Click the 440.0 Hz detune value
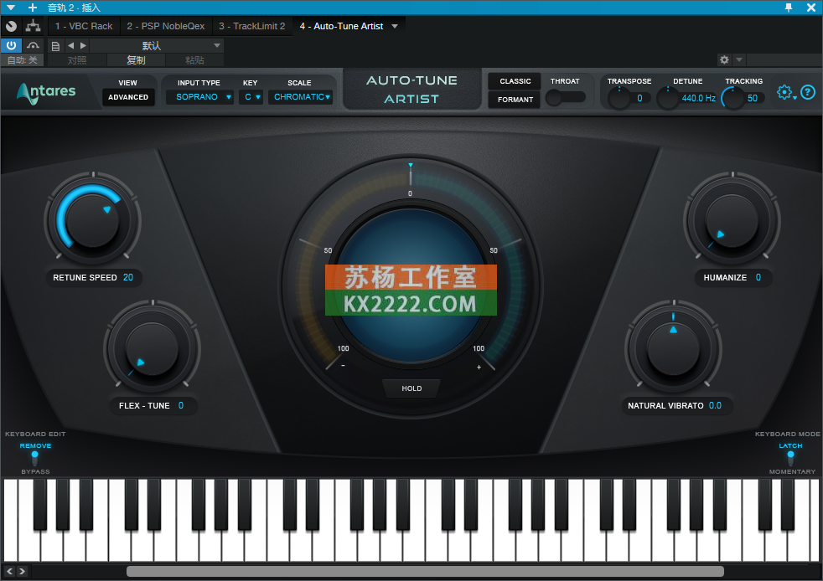823x581 pixels. (699, 98)
